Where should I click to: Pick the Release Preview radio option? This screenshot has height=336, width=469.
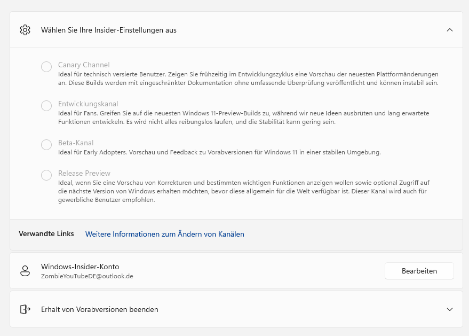[x=46, y=175]
